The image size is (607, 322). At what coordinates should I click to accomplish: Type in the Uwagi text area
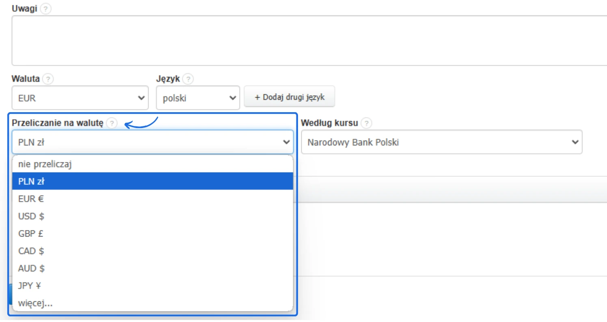tap(309, 41)
